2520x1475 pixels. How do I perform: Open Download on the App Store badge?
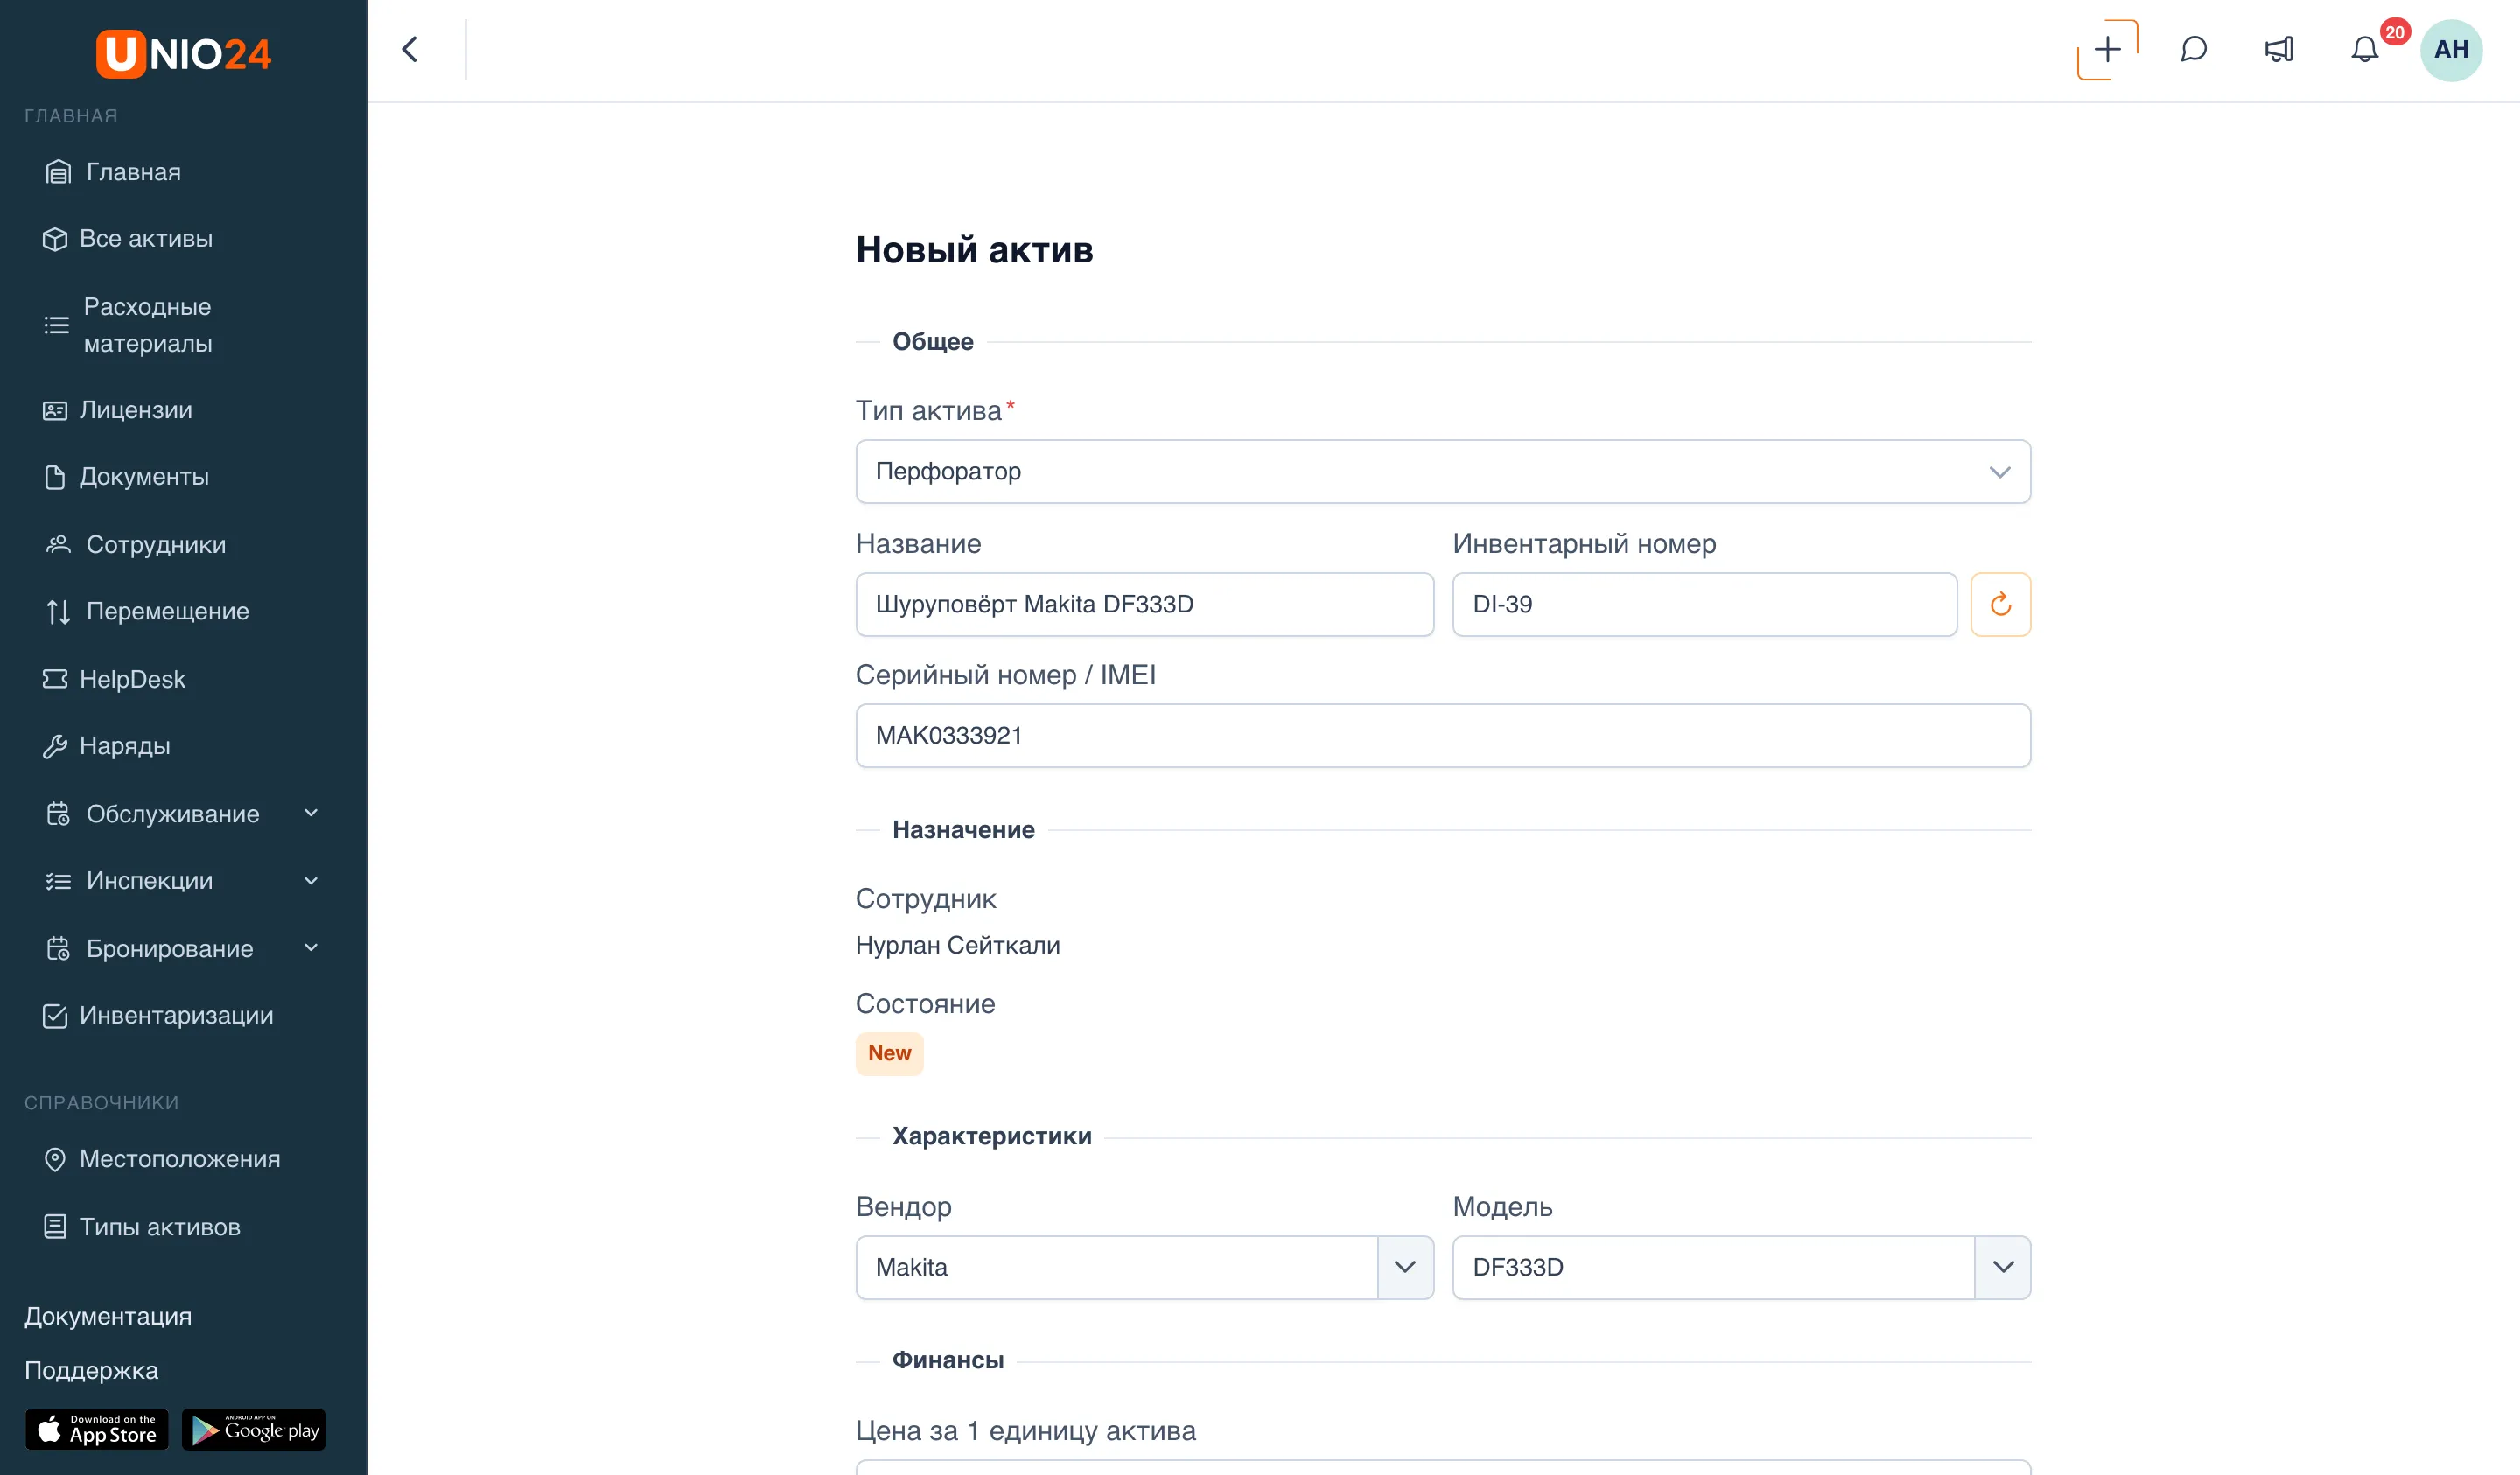click(97, 1429)
